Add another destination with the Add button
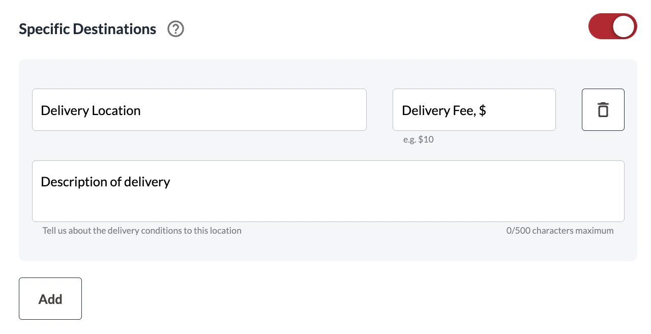Screen dimensions: 651x334 (x=50, y=298)
